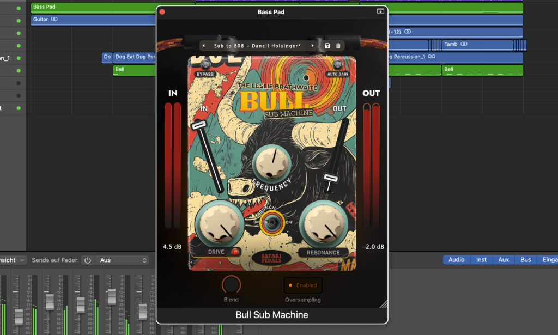This screenshot has height=335, width=558.
Task: Flip the Punch on/off toggle switch
Action: click(x=272, y=222)
